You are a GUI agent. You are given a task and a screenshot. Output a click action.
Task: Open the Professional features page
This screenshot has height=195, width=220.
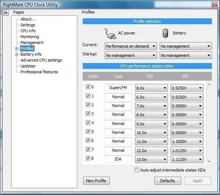pyautogui.click(x=39, y=72)
